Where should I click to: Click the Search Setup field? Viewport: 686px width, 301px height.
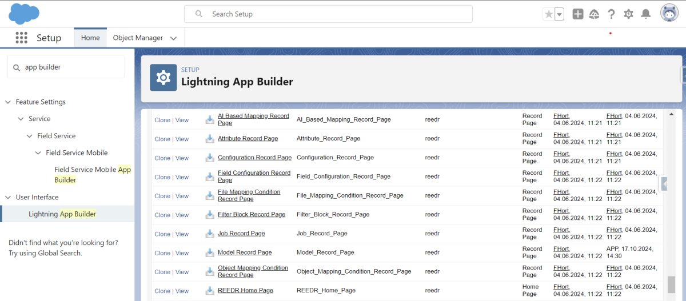point(328,14)
